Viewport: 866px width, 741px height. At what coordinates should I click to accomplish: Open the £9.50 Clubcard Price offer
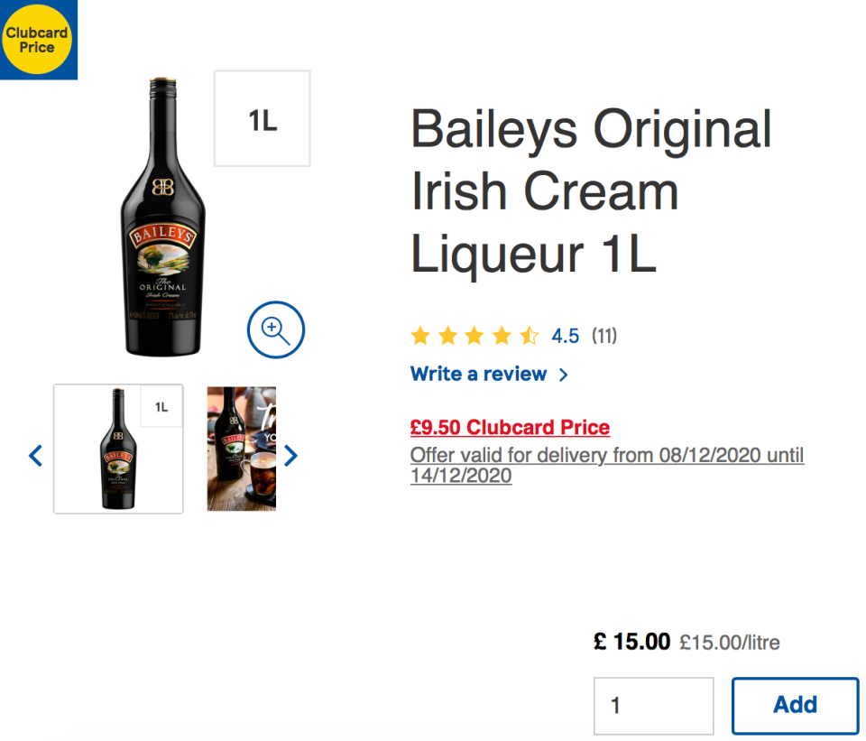point(510,427)
